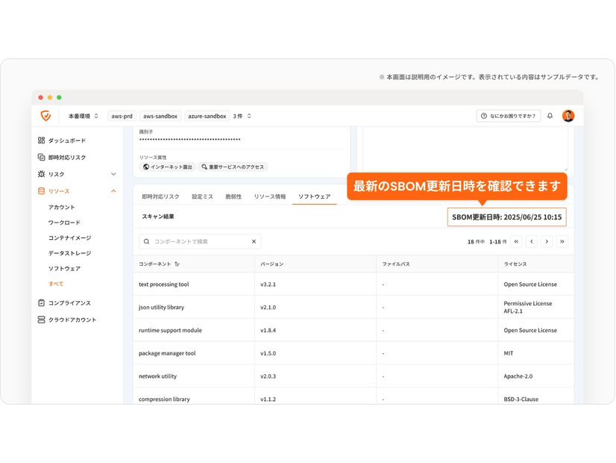Open the notification bell
The height and width of the screenshot is (463, 616).
click(x=550, y=116)
